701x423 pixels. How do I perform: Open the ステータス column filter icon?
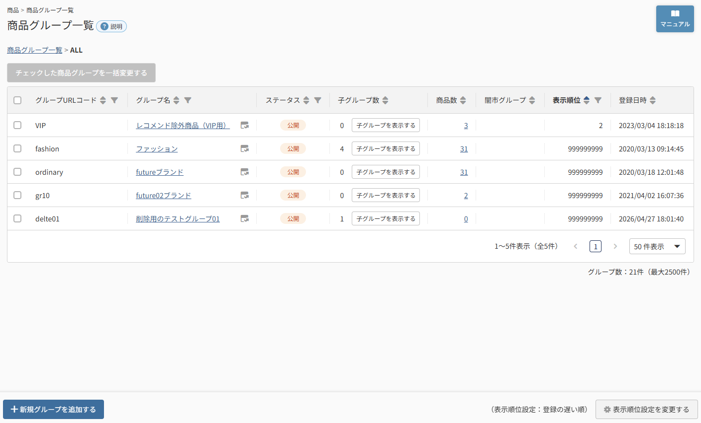(317, 100)
